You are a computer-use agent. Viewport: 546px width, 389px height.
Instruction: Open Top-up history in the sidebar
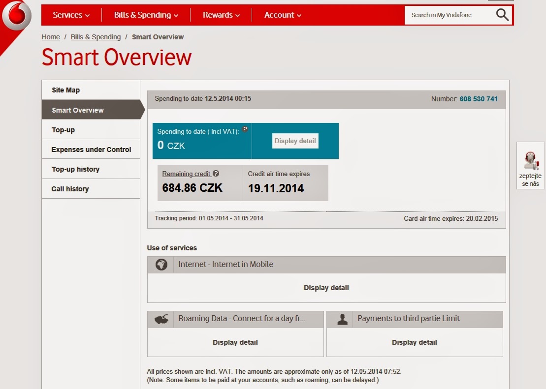coord(91,169)
